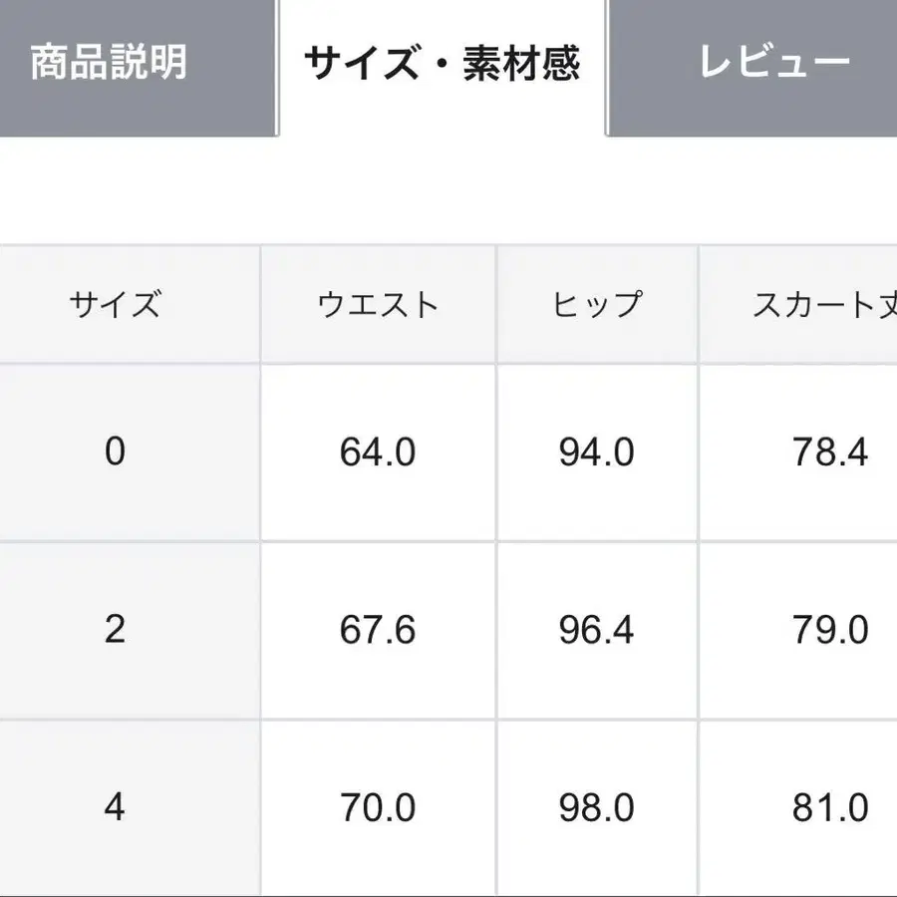Click the waist value 64.0 for size 0

point(377,451)
